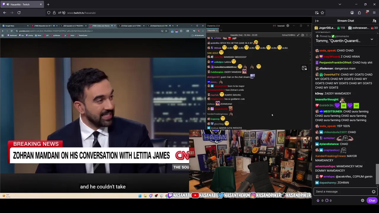Click the purple Chat send button
The image size is (379, 213).
coord(372,201)
